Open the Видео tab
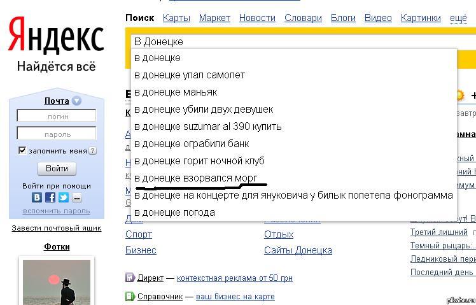 [378, 18]
